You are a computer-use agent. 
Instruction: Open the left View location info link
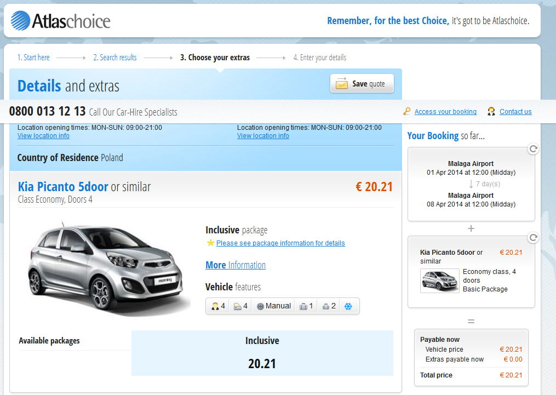(x=43, y=136)
